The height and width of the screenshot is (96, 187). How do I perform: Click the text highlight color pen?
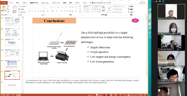coord(53,11)
